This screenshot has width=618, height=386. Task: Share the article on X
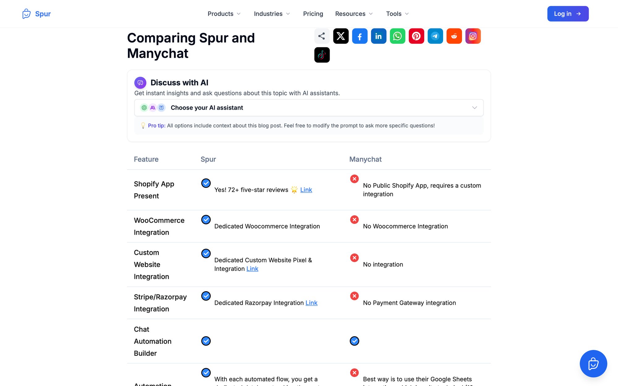coord(341,36)
